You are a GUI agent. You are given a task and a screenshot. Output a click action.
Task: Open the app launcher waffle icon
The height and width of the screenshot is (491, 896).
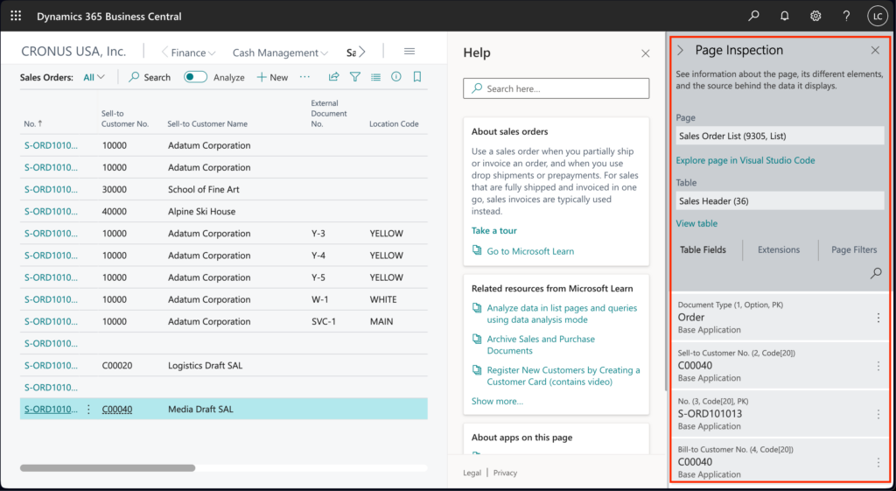[16, 16]
